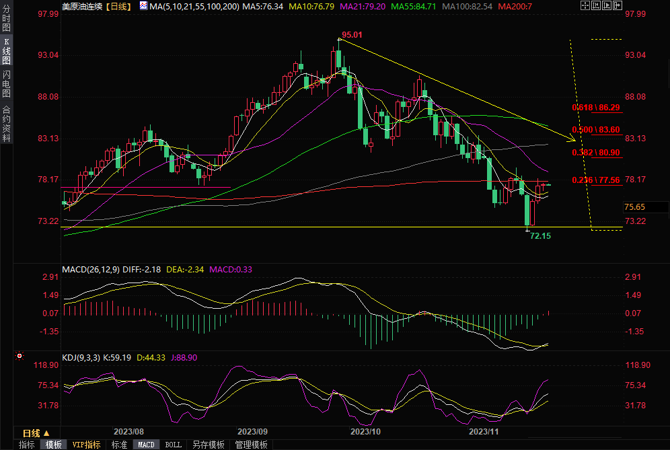Screen dimensions: 670x450
Task: Switch to the BOLL indicator tab
Action: coord(173,445)
